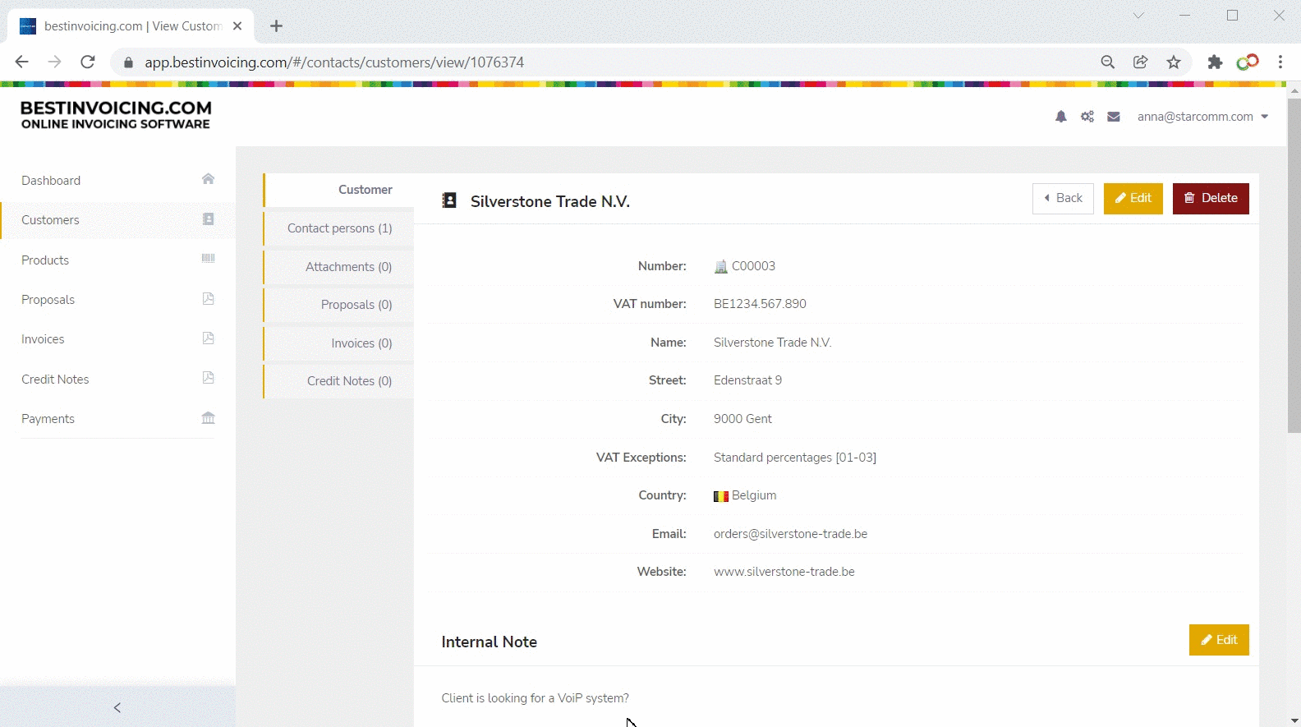Select Credit Notes in the left sidebar
Image resolution: width=1301 pixels, height=727 pixels.
point(55,379)
